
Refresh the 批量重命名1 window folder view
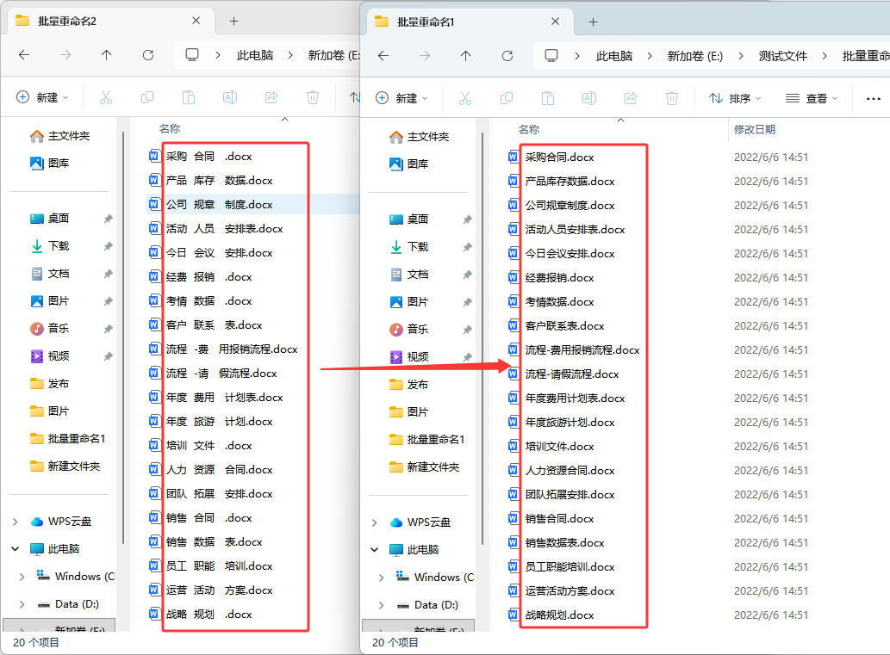(x=507, y=56)
